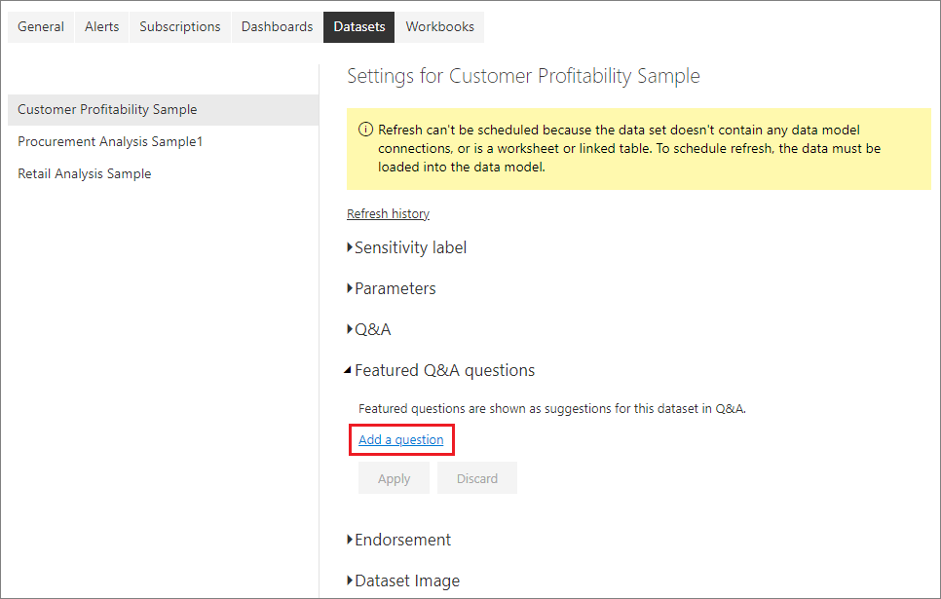Switch to the General tab
The image size is (941, 599).
(x=40, y=26)
